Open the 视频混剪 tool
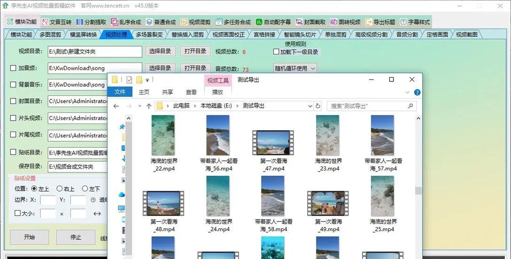The height and width of the screenshot is (259, 511). pyautogui.click(x=195, y=22)
